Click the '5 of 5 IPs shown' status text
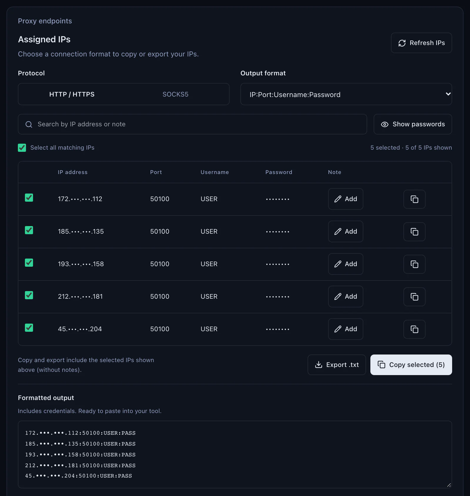470x496 pixels. coord(429,148)
